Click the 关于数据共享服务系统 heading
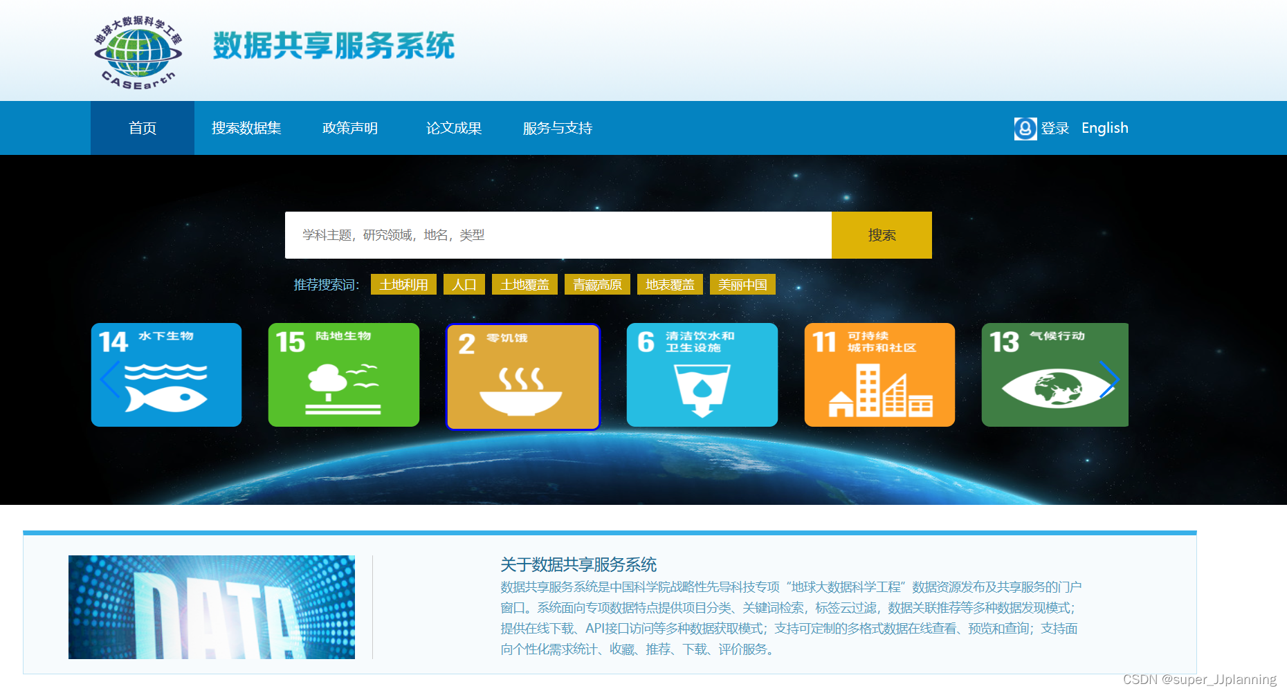Screen dimensions: 1287x693 tap(578, 565)
